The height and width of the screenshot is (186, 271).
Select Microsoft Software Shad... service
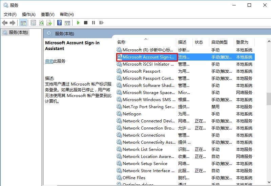click(185, 86)
